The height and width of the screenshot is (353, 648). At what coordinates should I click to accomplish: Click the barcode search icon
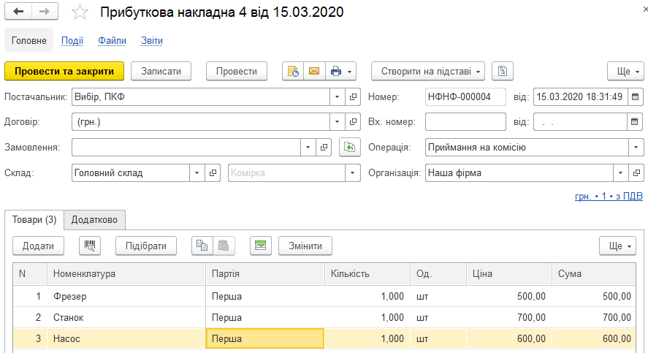tap(90, 246)
